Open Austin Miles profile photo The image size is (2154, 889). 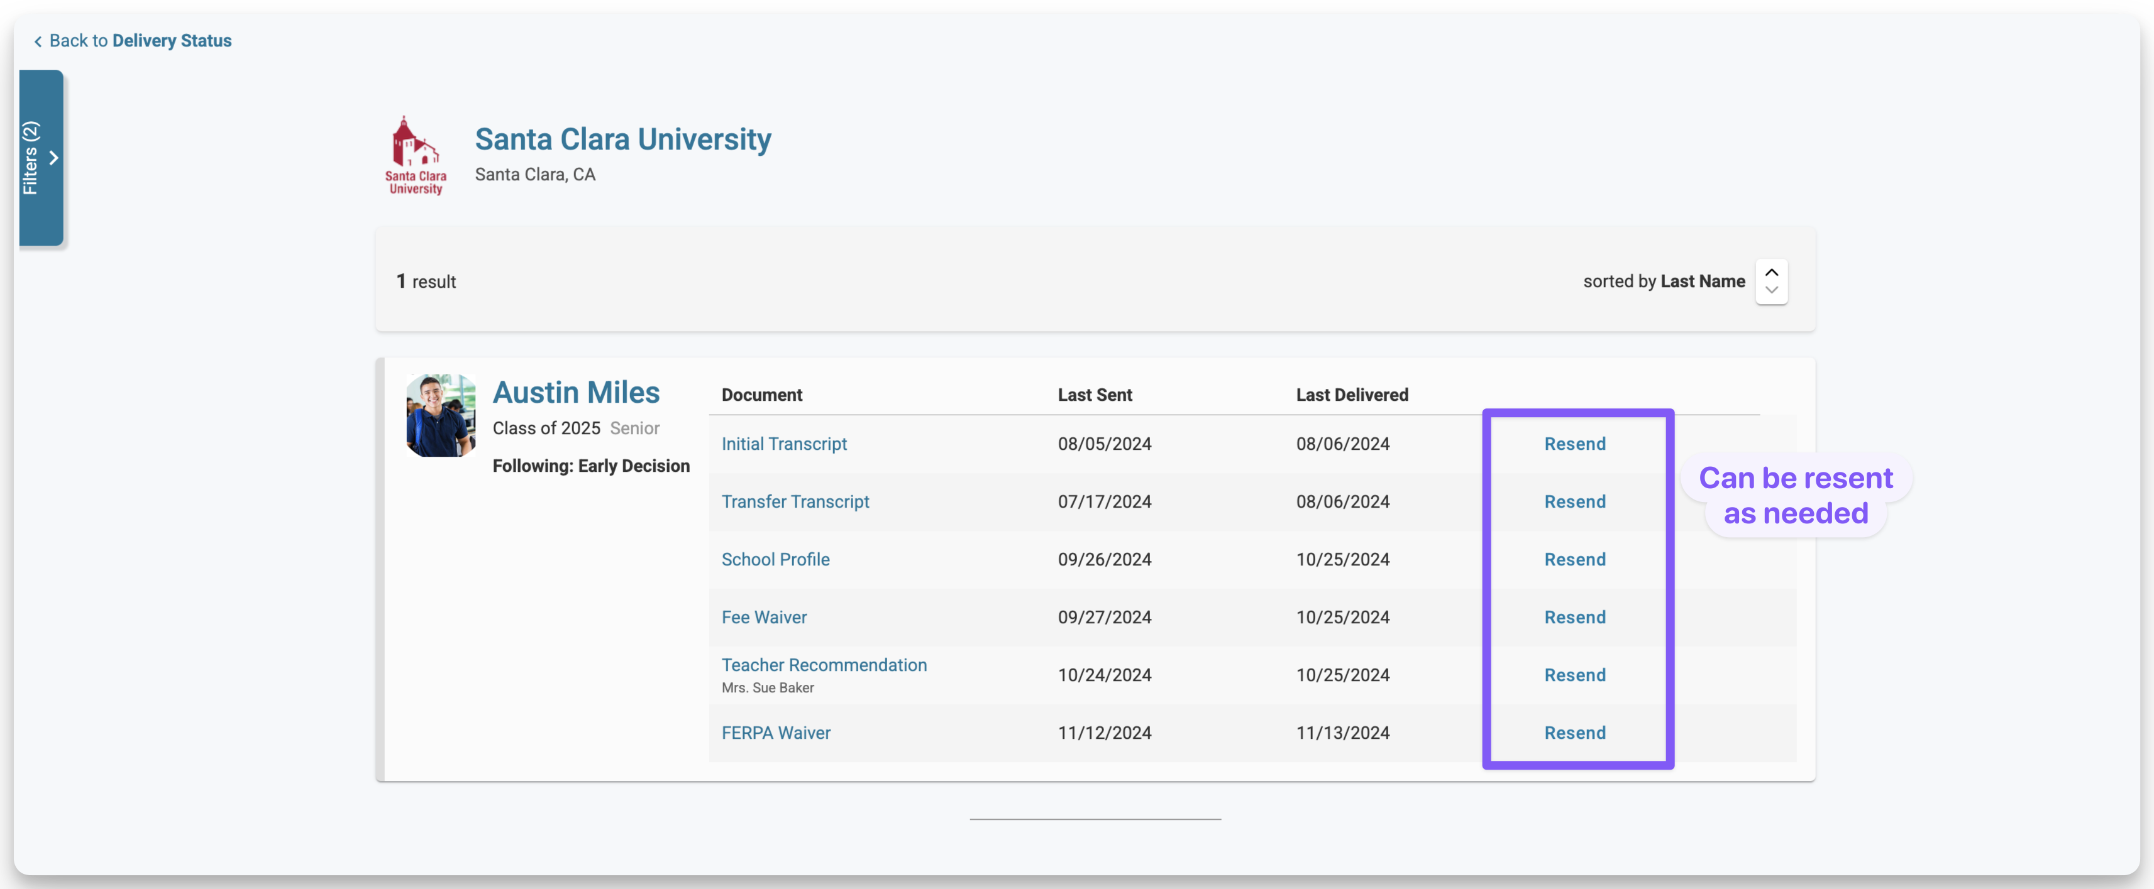click(441, 415)
